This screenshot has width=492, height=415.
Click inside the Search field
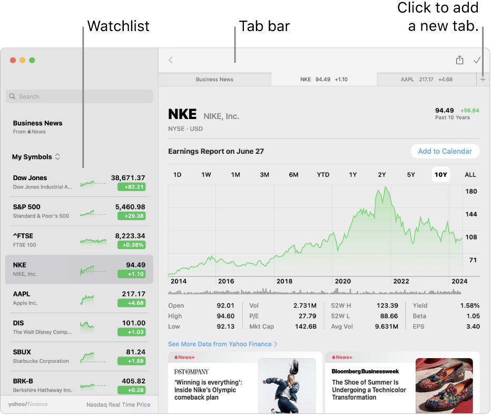pyautogui.click(x=79, y=96)
